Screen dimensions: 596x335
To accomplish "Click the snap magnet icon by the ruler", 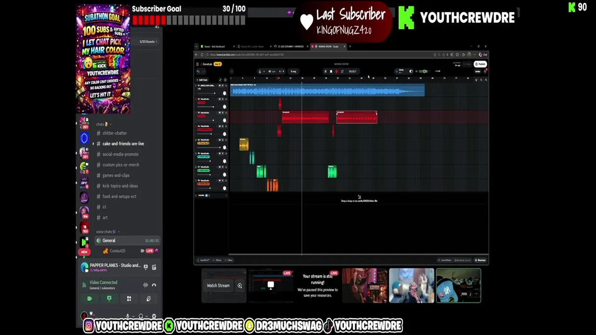I will click(x=476, y=80).
